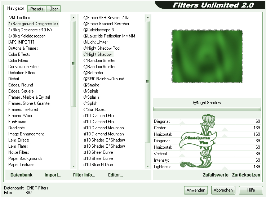This screenshot has width=266, height=197.
Task: Select @Night Shadow Pool filter
Action: (x=102, y=48)
